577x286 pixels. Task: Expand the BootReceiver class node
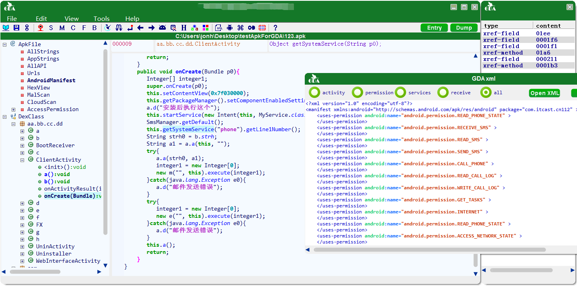(x=22, y=146)
